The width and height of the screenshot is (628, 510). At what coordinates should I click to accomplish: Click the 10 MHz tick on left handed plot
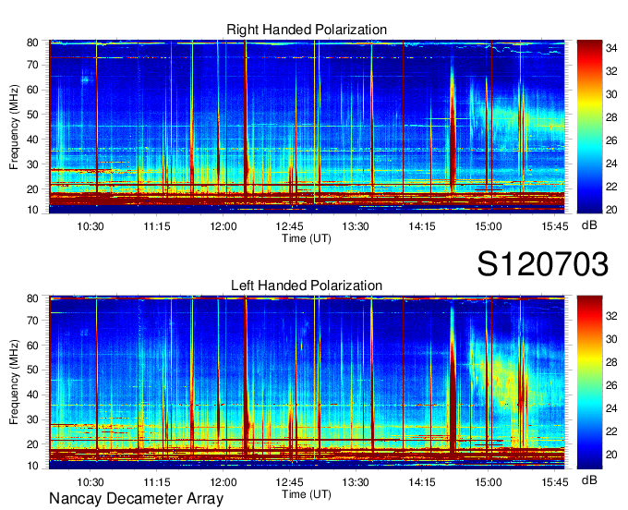(32, 466)
